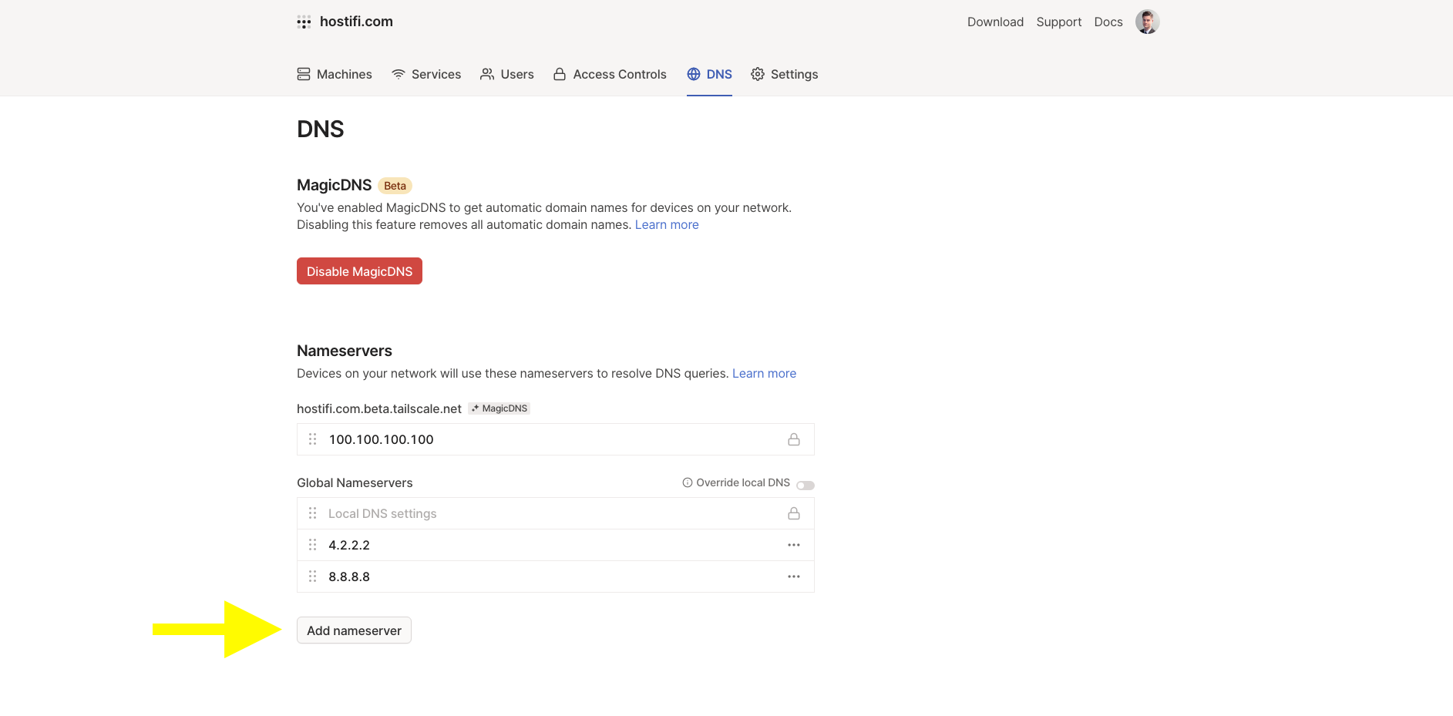Toggle the Override local DNS switch

(x=806, y=485)
